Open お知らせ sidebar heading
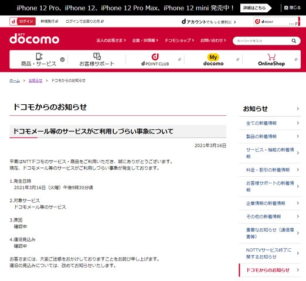Image resolution: width=306 pixels, height=281 pixels. point(270,109)
